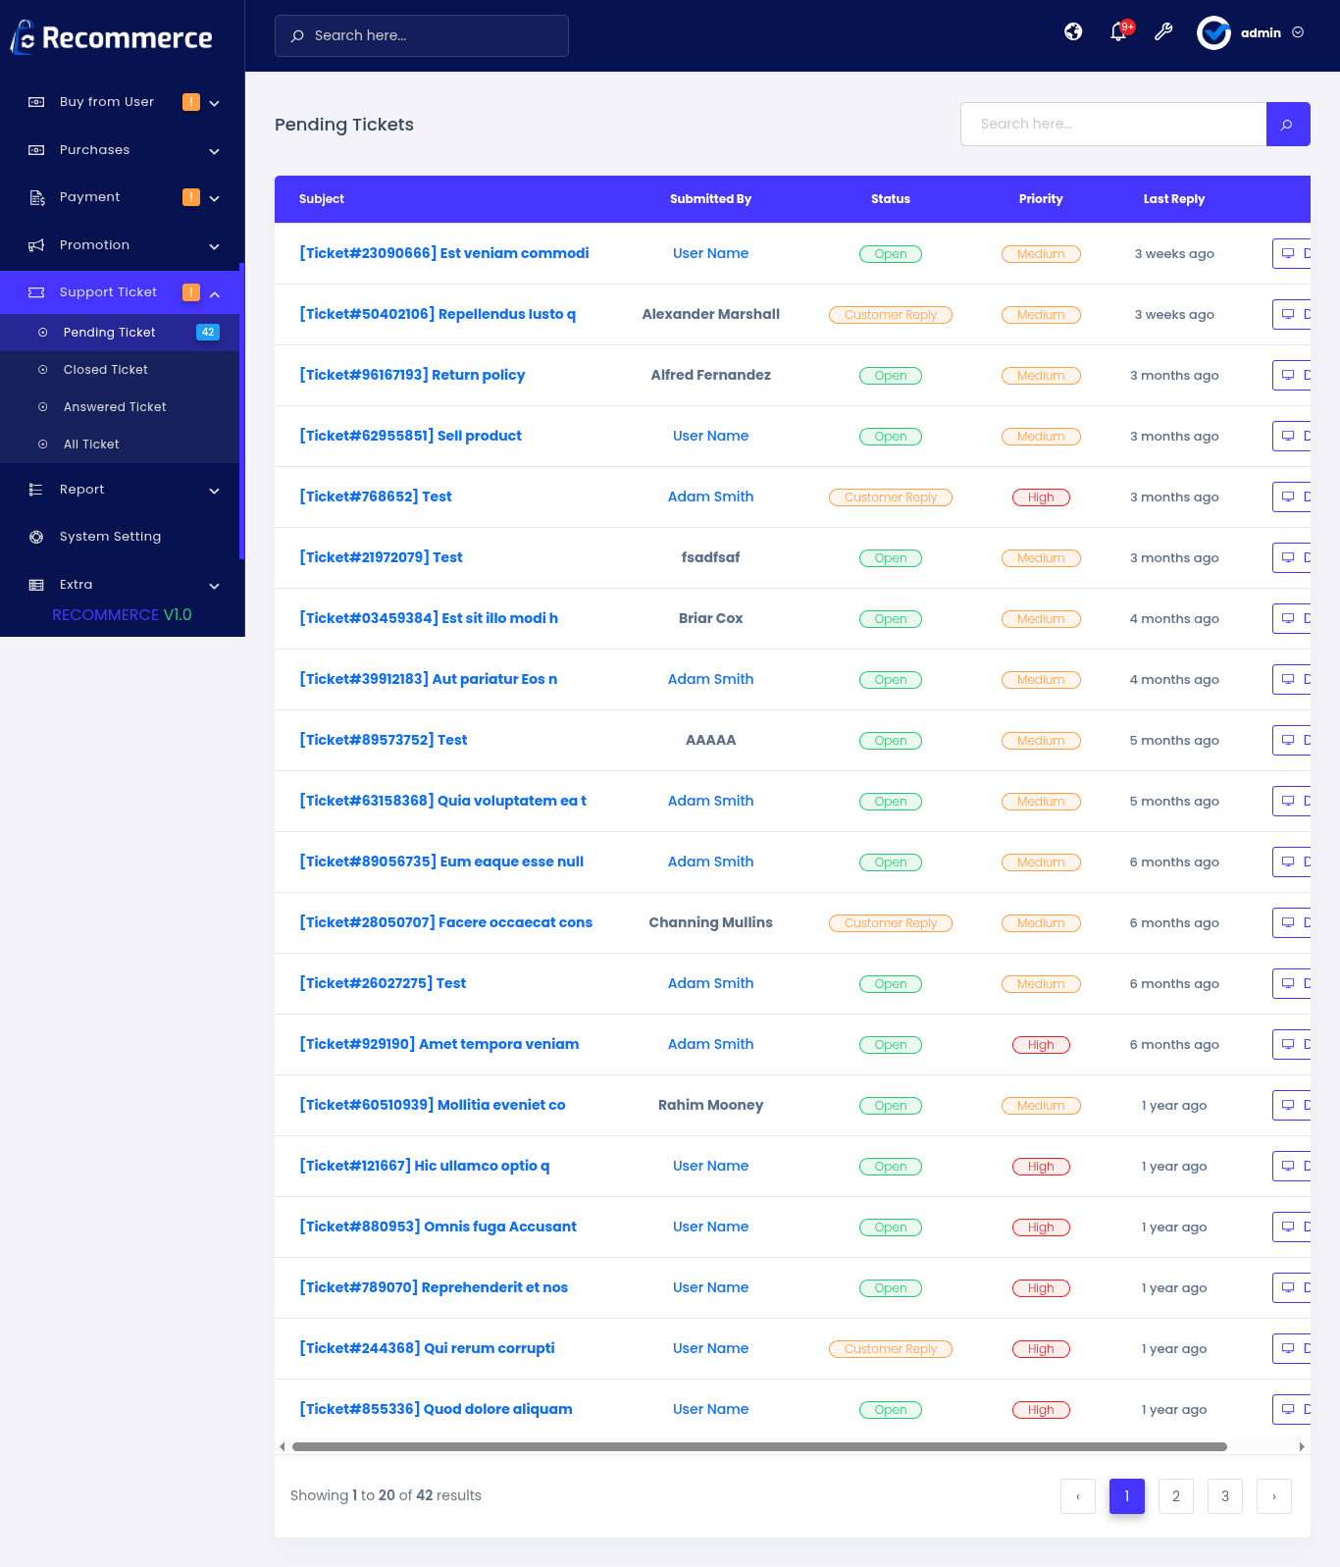Click Adam Smith on Ticket#768652 row
1340x1567 pixels.
710,496
